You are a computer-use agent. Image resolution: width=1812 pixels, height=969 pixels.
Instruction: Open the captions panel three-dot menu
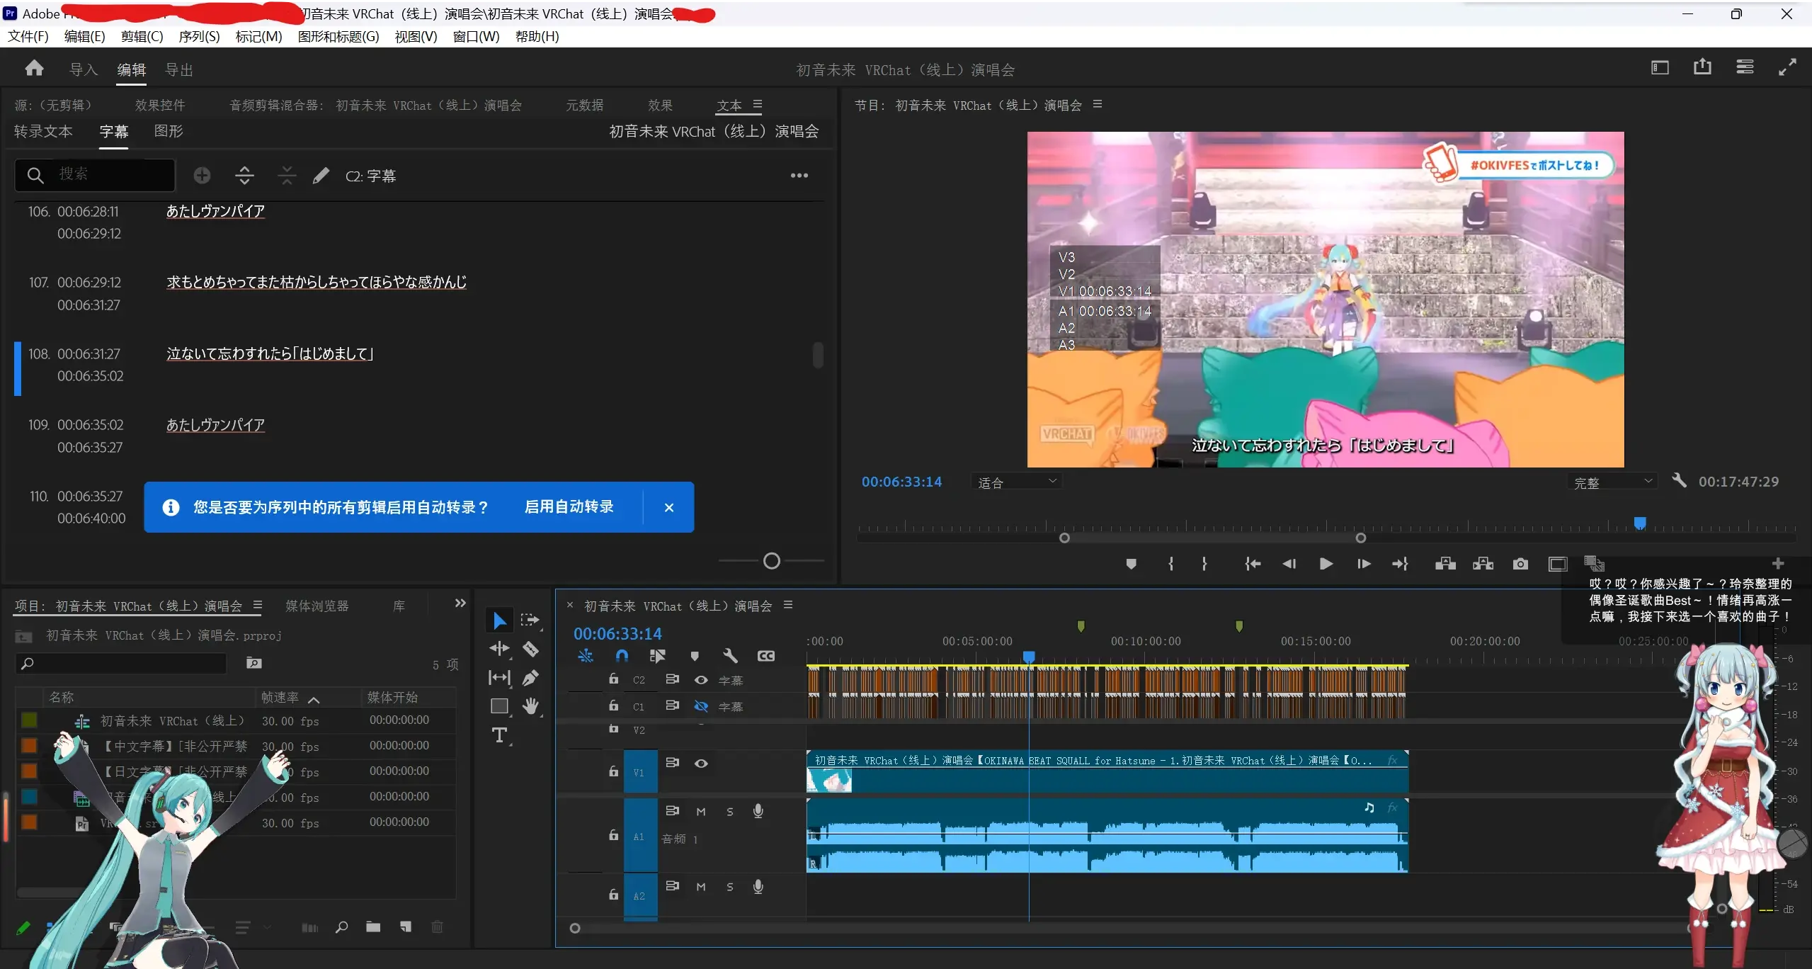point(799,176)
